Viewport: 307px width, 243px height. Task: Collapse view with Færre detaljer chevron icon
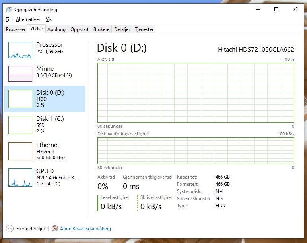[x=10, y=228]
